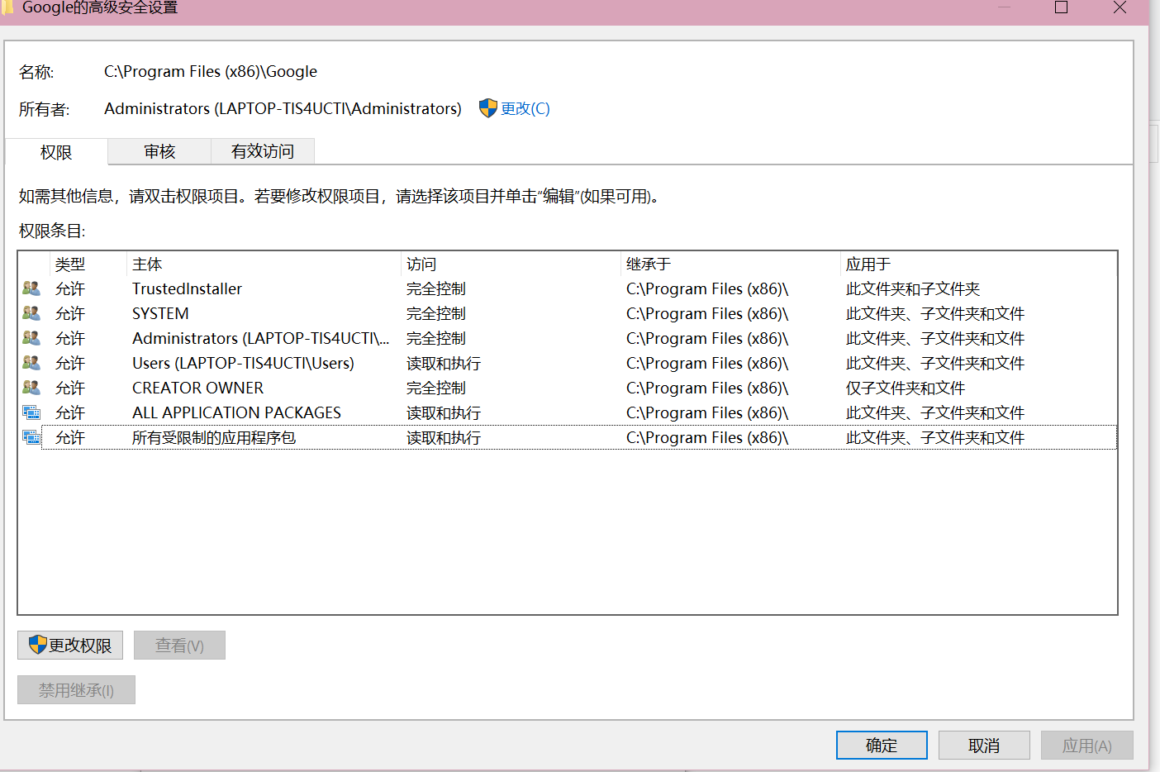This screenshot has width=1160, height=772.
Task: Select the Users (LAPTOP-TIS4UCTI\Users) entry
Action: [568, 363]
